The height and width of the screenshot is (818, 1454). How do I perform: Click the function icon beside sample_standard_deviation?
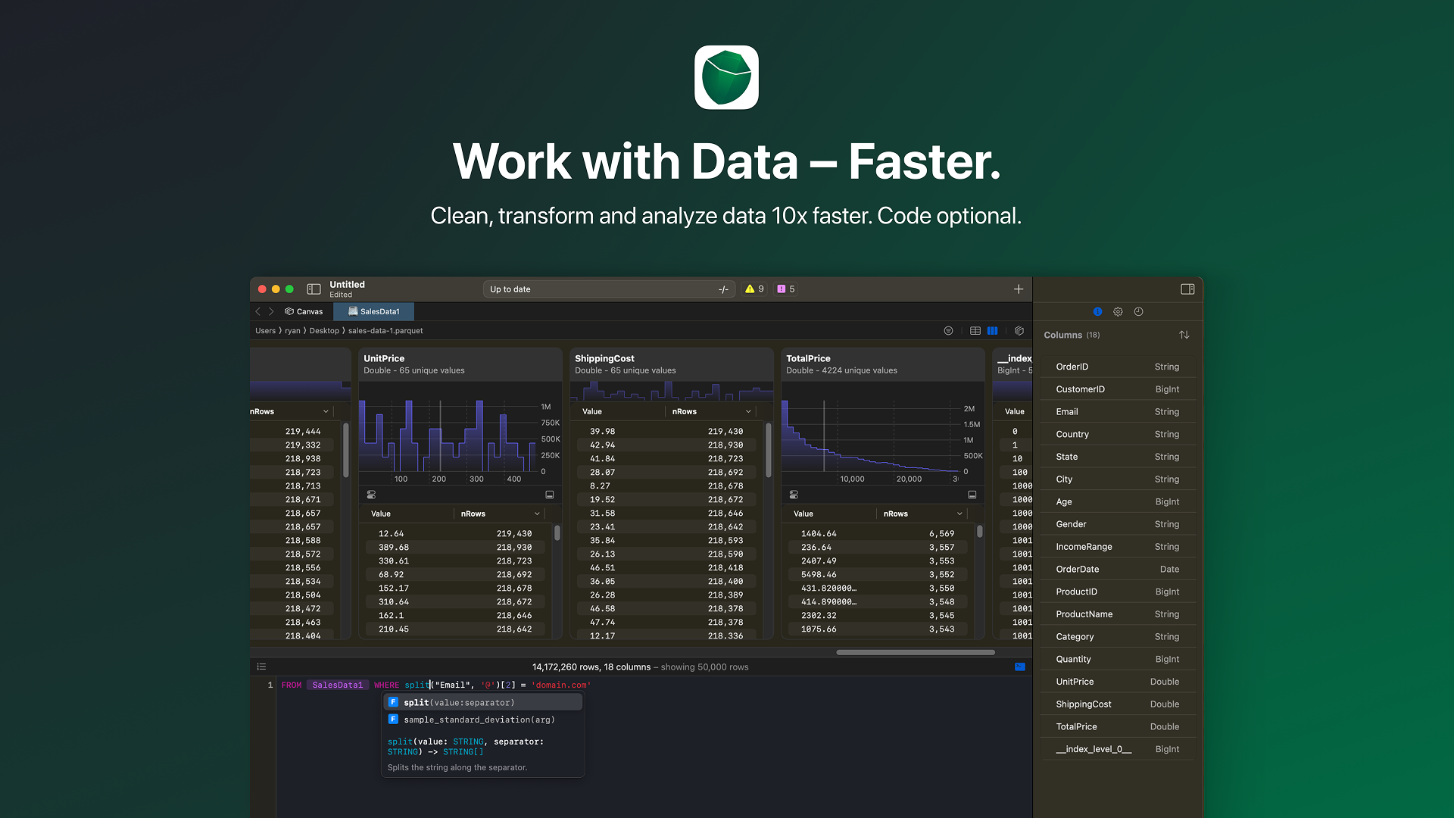point(393,720)
